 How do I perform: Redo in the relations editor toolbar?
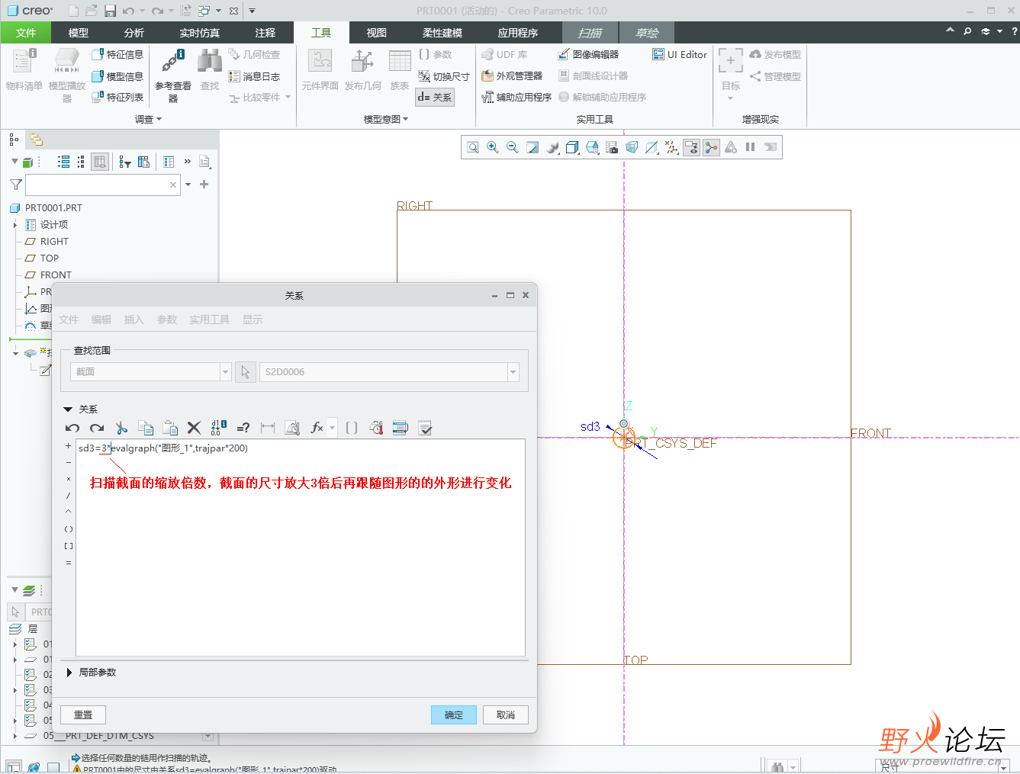[x=97, y=428]
